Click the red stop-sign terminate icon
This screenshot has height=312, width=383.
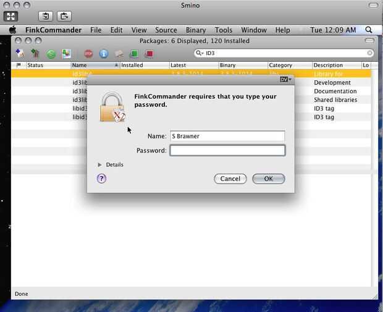click(88, 54)
